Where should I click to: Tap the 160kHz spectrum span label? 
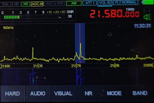pos(8,28)
